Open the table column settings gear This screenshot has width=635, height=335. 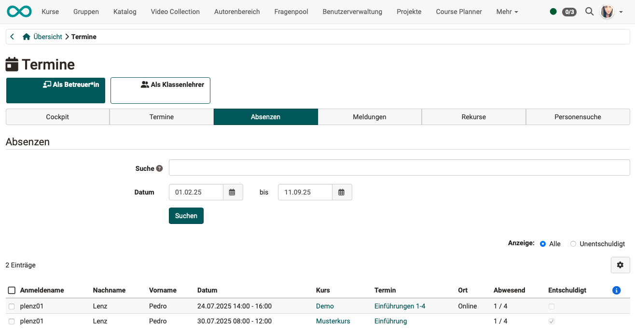(x=620, y=265)
